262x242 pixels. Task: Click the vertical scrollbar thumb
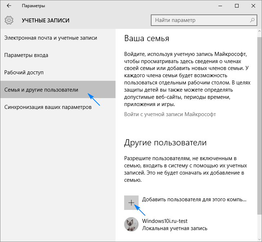tap(259, 126)
